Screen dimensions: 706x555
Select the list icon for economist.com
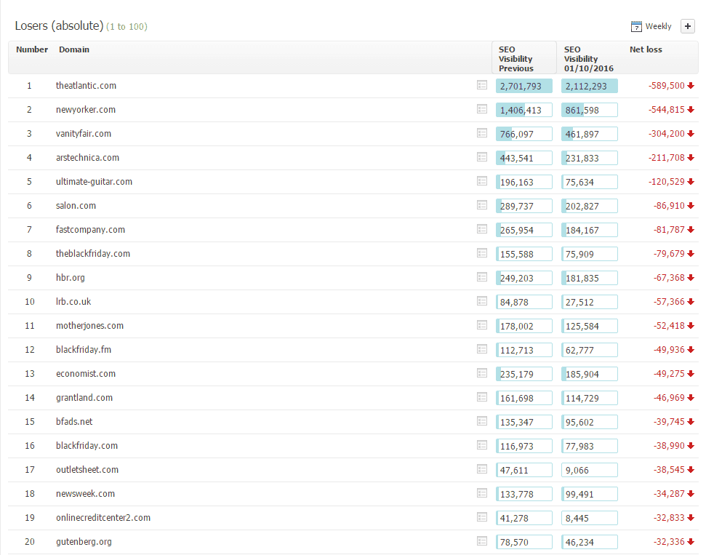point(481,373)
